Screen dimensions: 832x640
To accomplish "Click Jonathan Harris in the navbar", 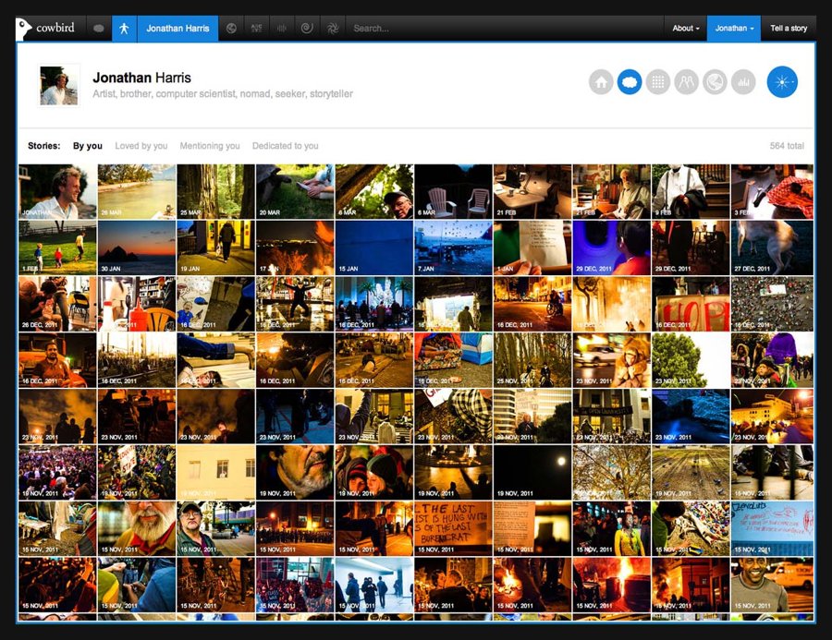I will click(177, 29).
